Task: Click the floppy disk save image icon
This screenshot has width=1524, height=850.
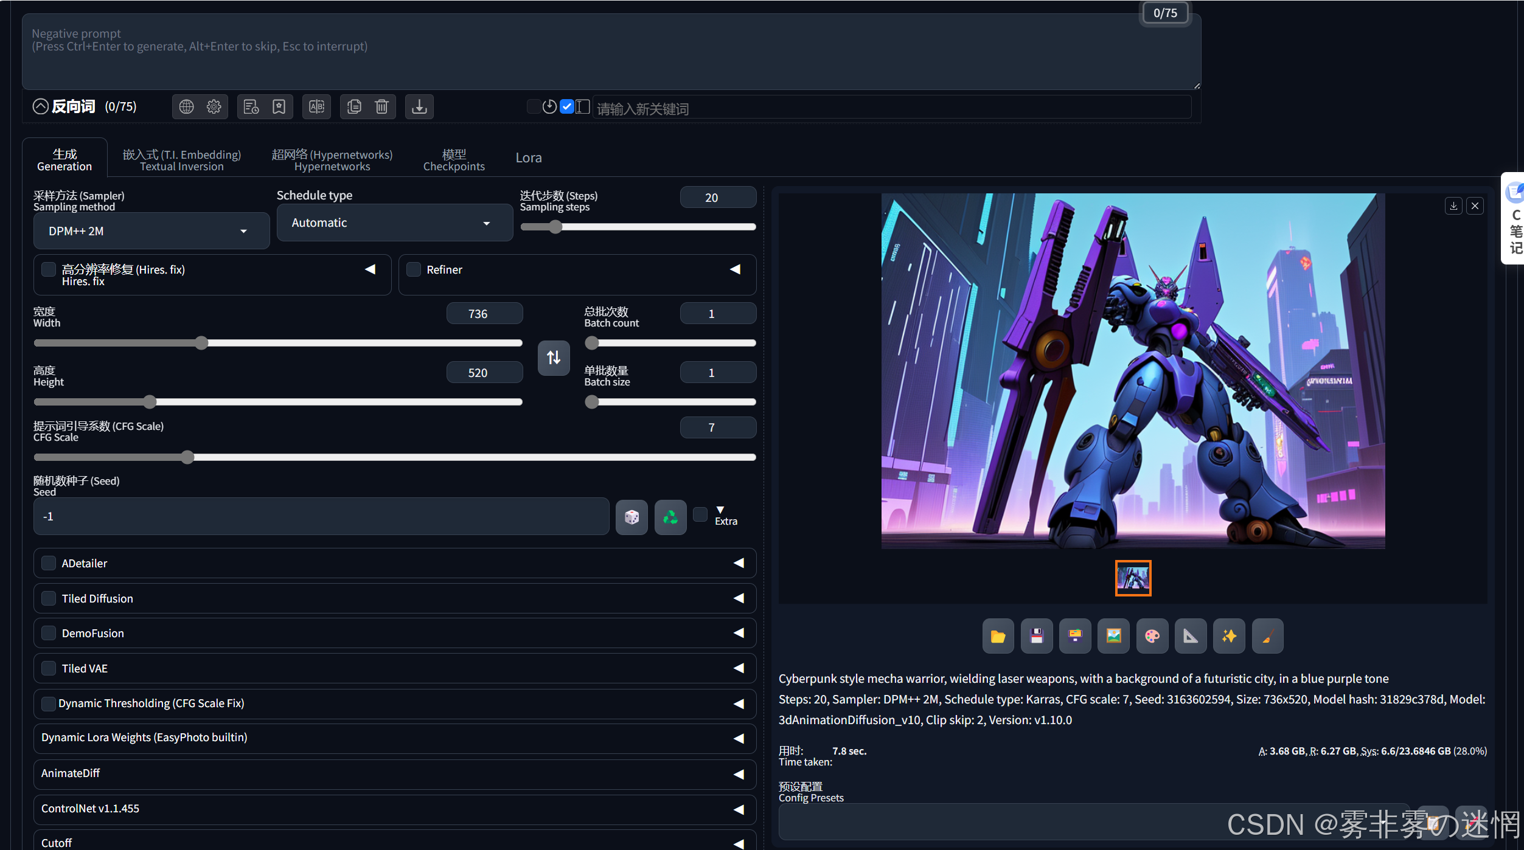Action: point(1037,636)
